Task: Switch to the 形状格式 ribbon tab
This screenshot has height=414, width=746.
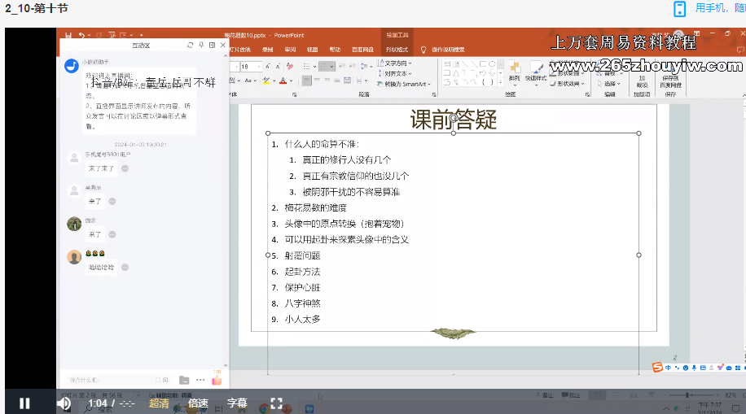Action: point(397,50)
